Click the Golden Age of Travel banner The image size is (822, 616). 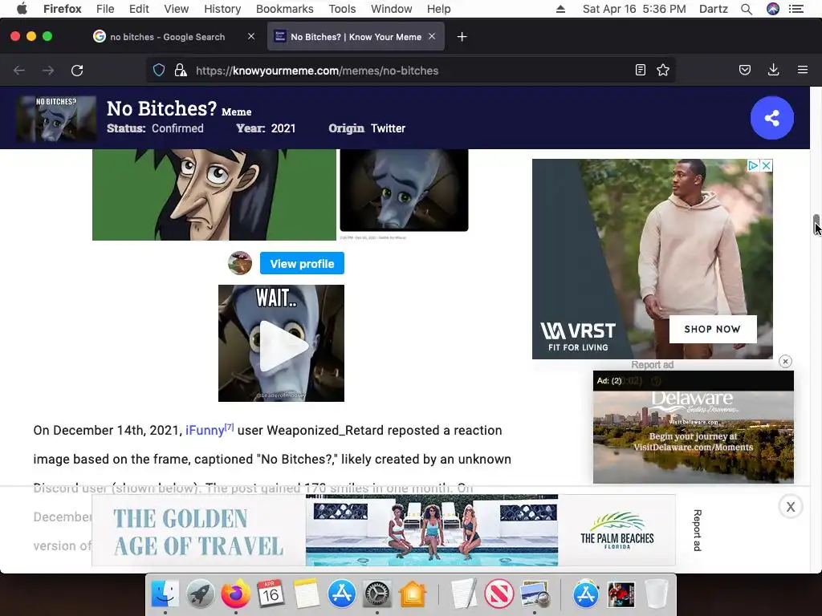(384, 530)
